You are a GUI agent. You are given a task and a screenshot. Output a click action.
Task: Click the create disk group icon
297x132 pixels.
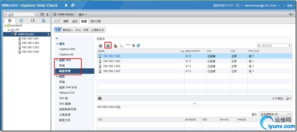108,46
